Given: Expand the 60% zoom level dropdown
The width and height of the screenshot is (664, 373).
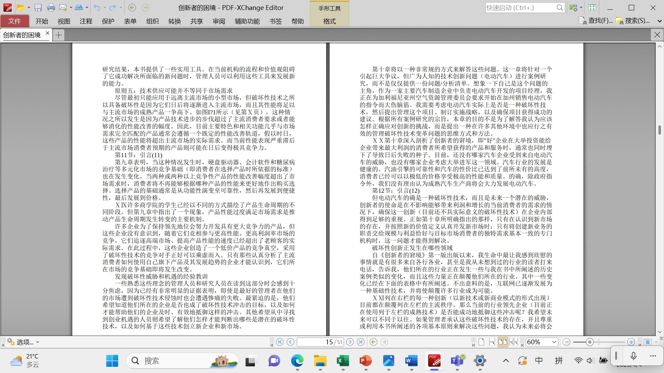Looking at the screenshot, I should click(554, 342).
